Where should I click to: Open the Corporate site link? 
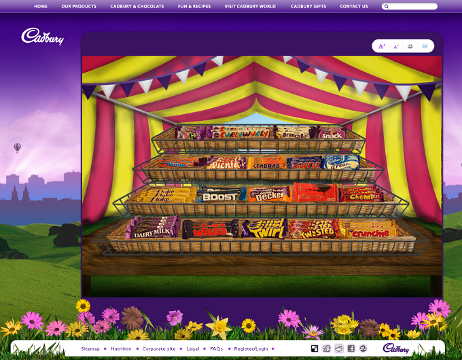[x=159, y=349]
